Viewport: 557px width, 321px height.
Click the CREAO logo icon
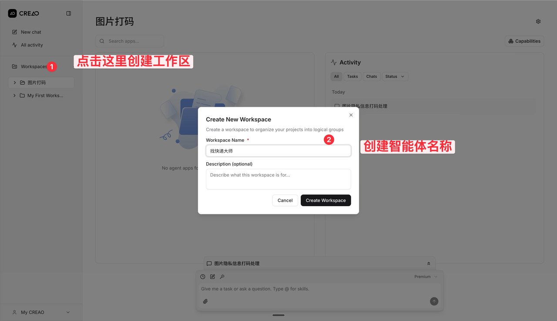click(x=12, y=13)
